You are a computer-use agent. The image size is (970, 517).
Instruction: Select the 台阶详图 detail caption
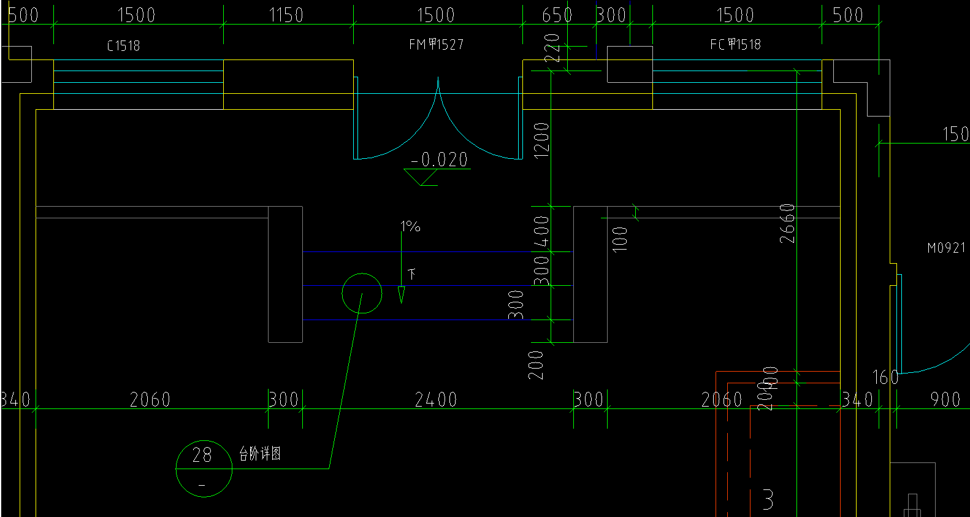click(260, 454)
